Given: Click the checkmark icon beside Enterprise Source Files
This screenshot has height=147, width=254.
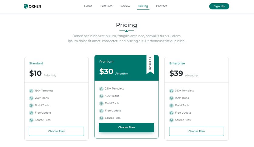Looking at the screenshot, I should [171, 120].
